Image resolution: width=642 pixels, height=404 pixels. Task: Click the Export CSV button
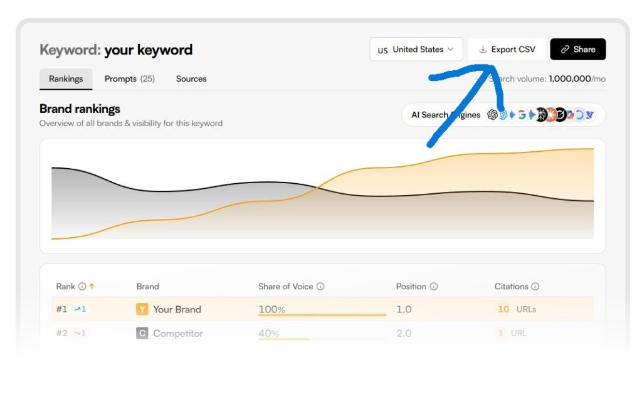pyautogui.click(x=507, y=50)
